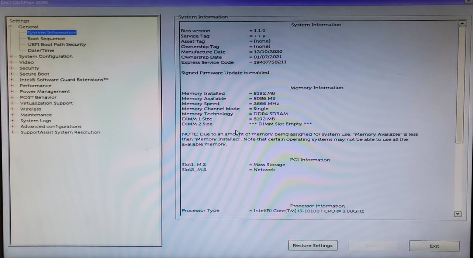Select the Advanced configurations label
473x258 pixels.
[51, 126]
